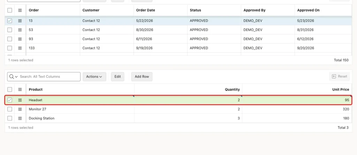
Task: Open row actions menu for order 53
Action: (x=20, y=30)
